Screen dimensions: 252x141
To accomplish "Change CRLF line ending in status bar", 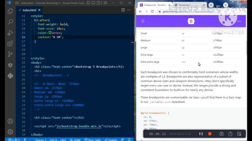I will pos(63,139).
